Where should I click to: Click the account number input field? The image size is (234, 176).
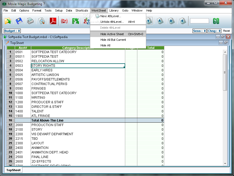tap(199, 21)
